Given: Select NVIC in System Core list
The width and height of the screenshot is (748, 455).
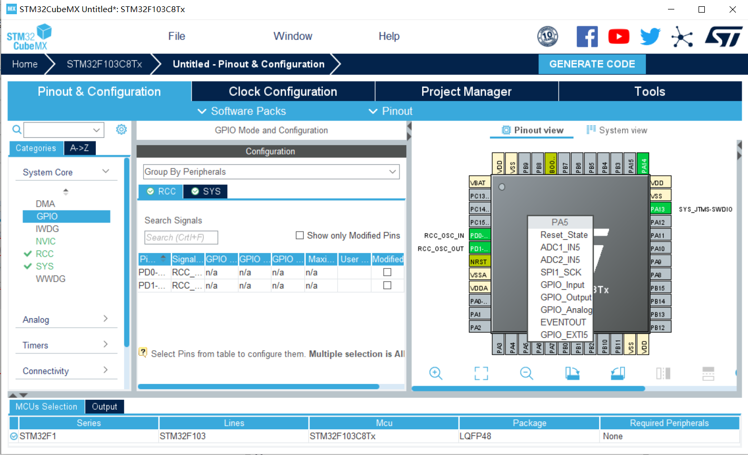Looking at the screenshot, I should 46,241.
